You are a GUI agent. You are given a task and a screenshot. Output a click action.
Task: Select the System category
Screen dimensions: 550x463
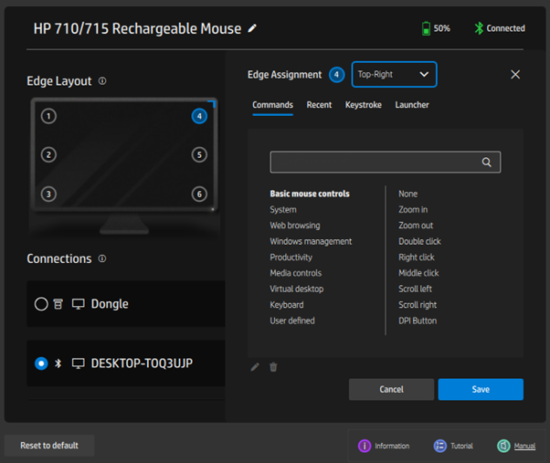(x=283, y=210)
